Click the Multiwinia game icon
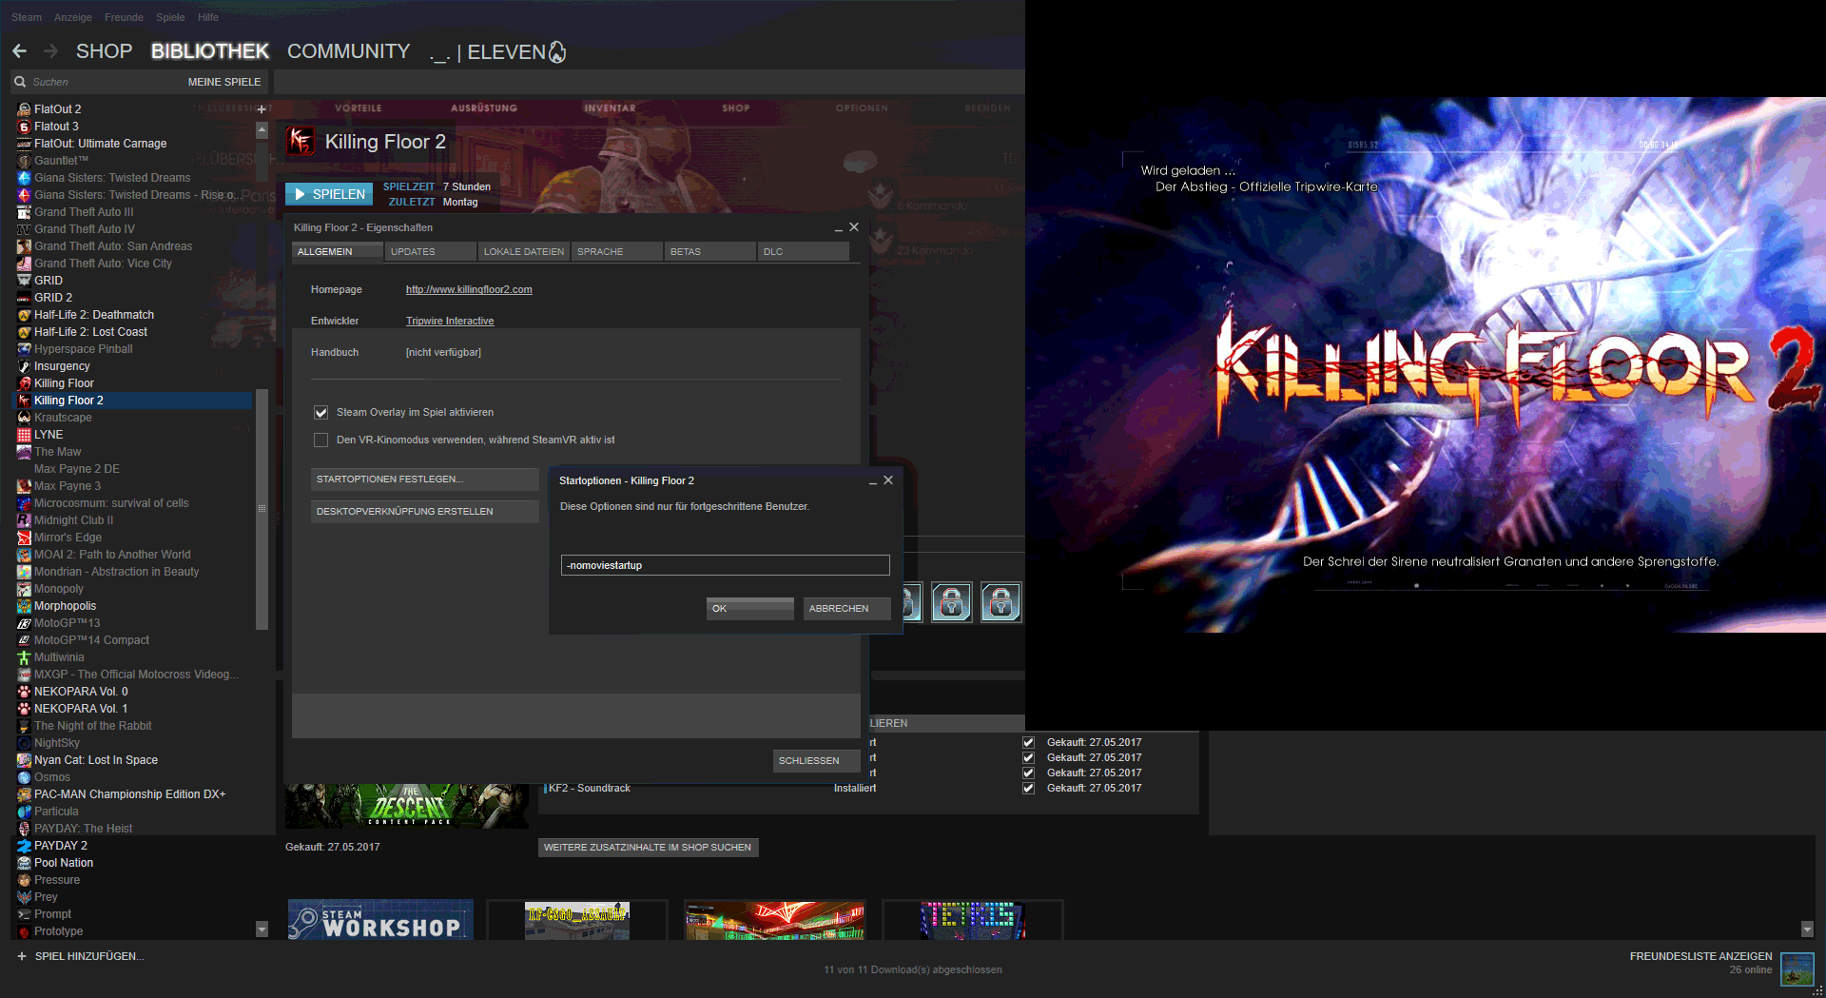Image resolution: width=1826 pixels, height=998 pixels. pos(25,657)
